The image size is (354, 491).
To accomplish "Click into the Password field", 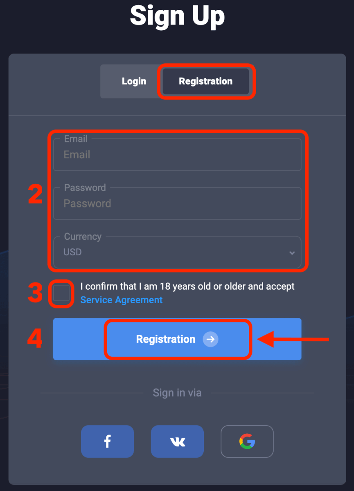I will point(177,204).
